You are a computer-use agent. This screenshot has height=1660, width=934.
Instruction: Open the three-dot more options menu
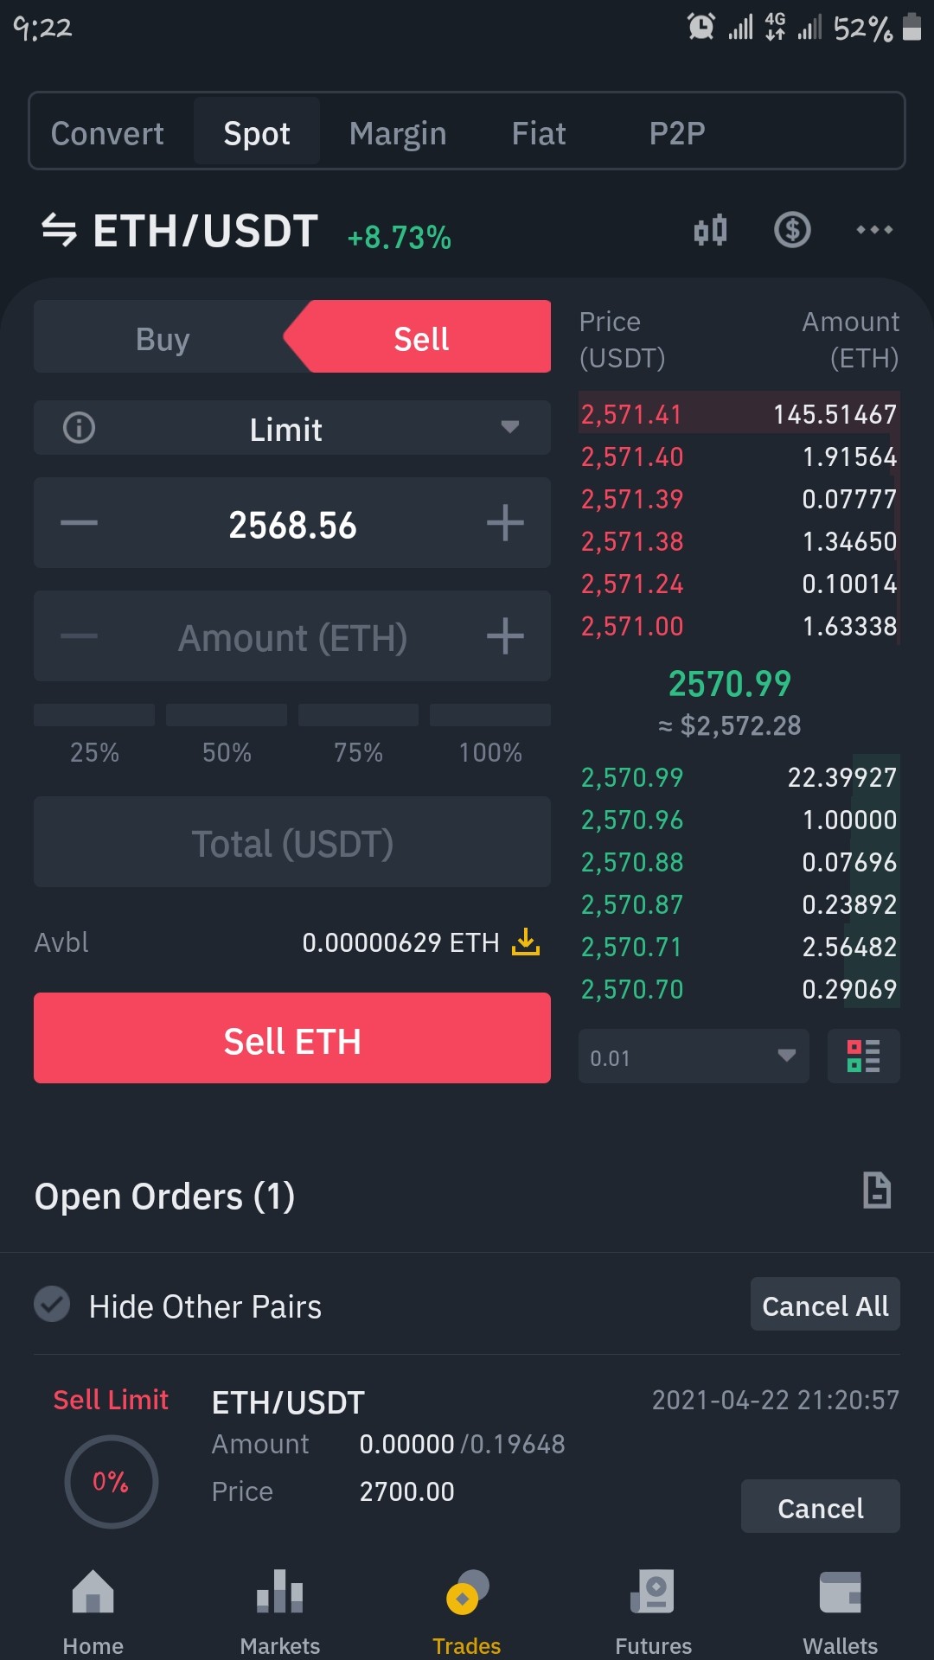point(874,230)
